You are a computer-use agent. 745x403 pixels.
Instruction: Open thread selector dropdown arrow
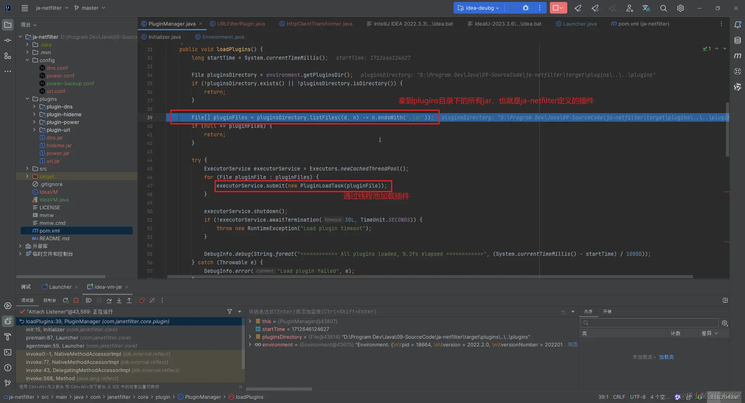(x=239, y=312)
